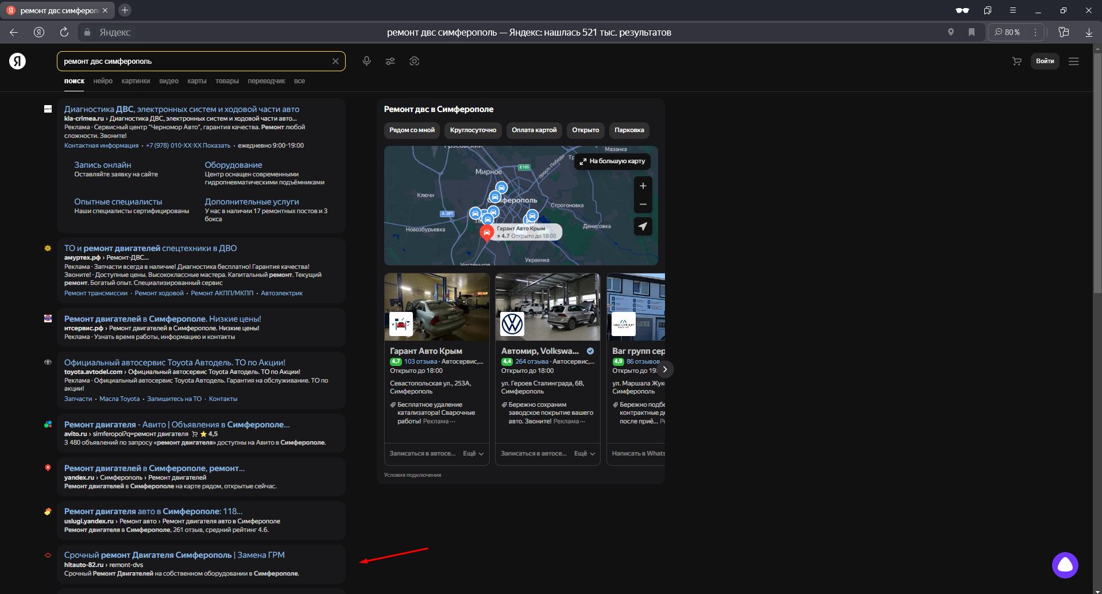
Task: Go back to previous page
Action: [14, 32]
